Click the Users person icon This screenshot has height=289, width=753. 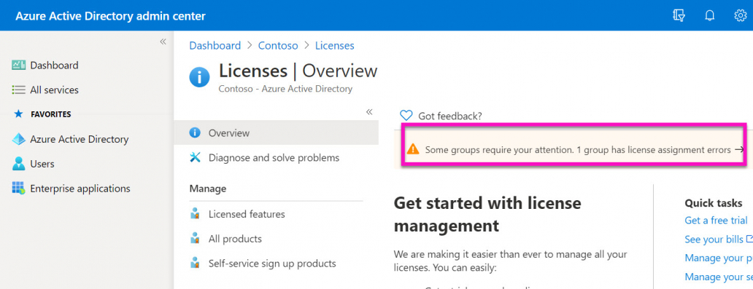tap(19, 164)
